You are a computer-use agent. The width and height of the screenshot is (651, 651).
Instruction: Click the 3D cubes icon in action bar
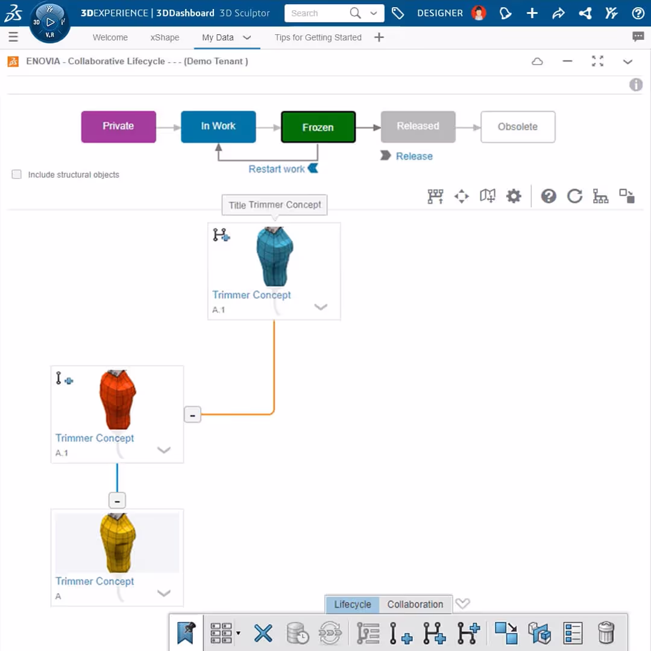pyautogui.click(x=539, y=633)
